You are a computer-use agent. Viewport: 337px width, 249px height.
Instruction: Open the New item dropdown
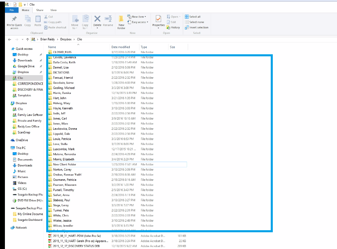[x=137, y=17]
